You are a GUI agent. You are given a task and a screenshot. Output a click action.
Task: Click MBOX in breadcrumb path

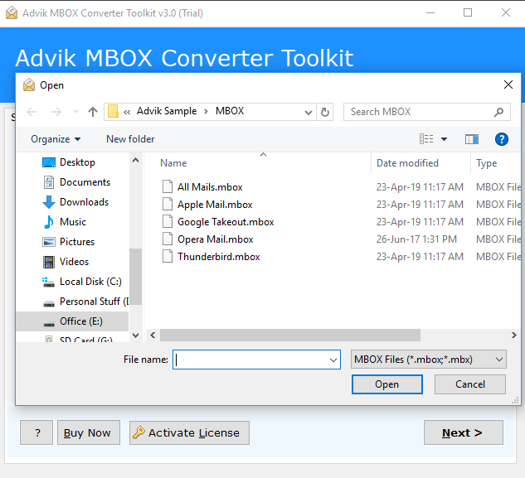(x=230, y=111)
